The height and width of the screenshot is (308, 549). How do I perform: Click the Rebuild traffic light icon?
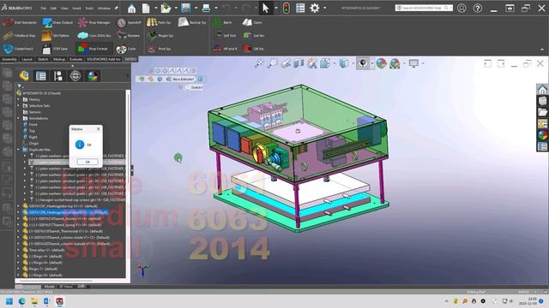click(x=286, y=8)
